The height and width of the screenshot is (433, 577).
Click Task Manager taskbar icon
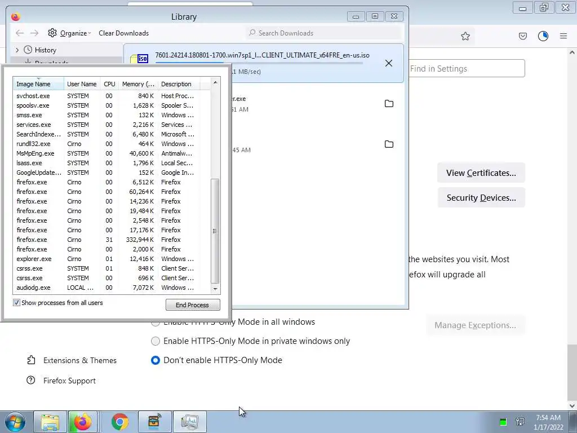tap(189, 422)
